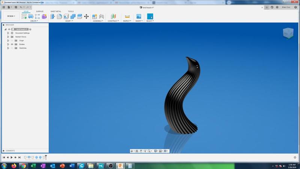Open the CREATE dropdown menu
The image size is (300, 169).
[x=34, y=21]
